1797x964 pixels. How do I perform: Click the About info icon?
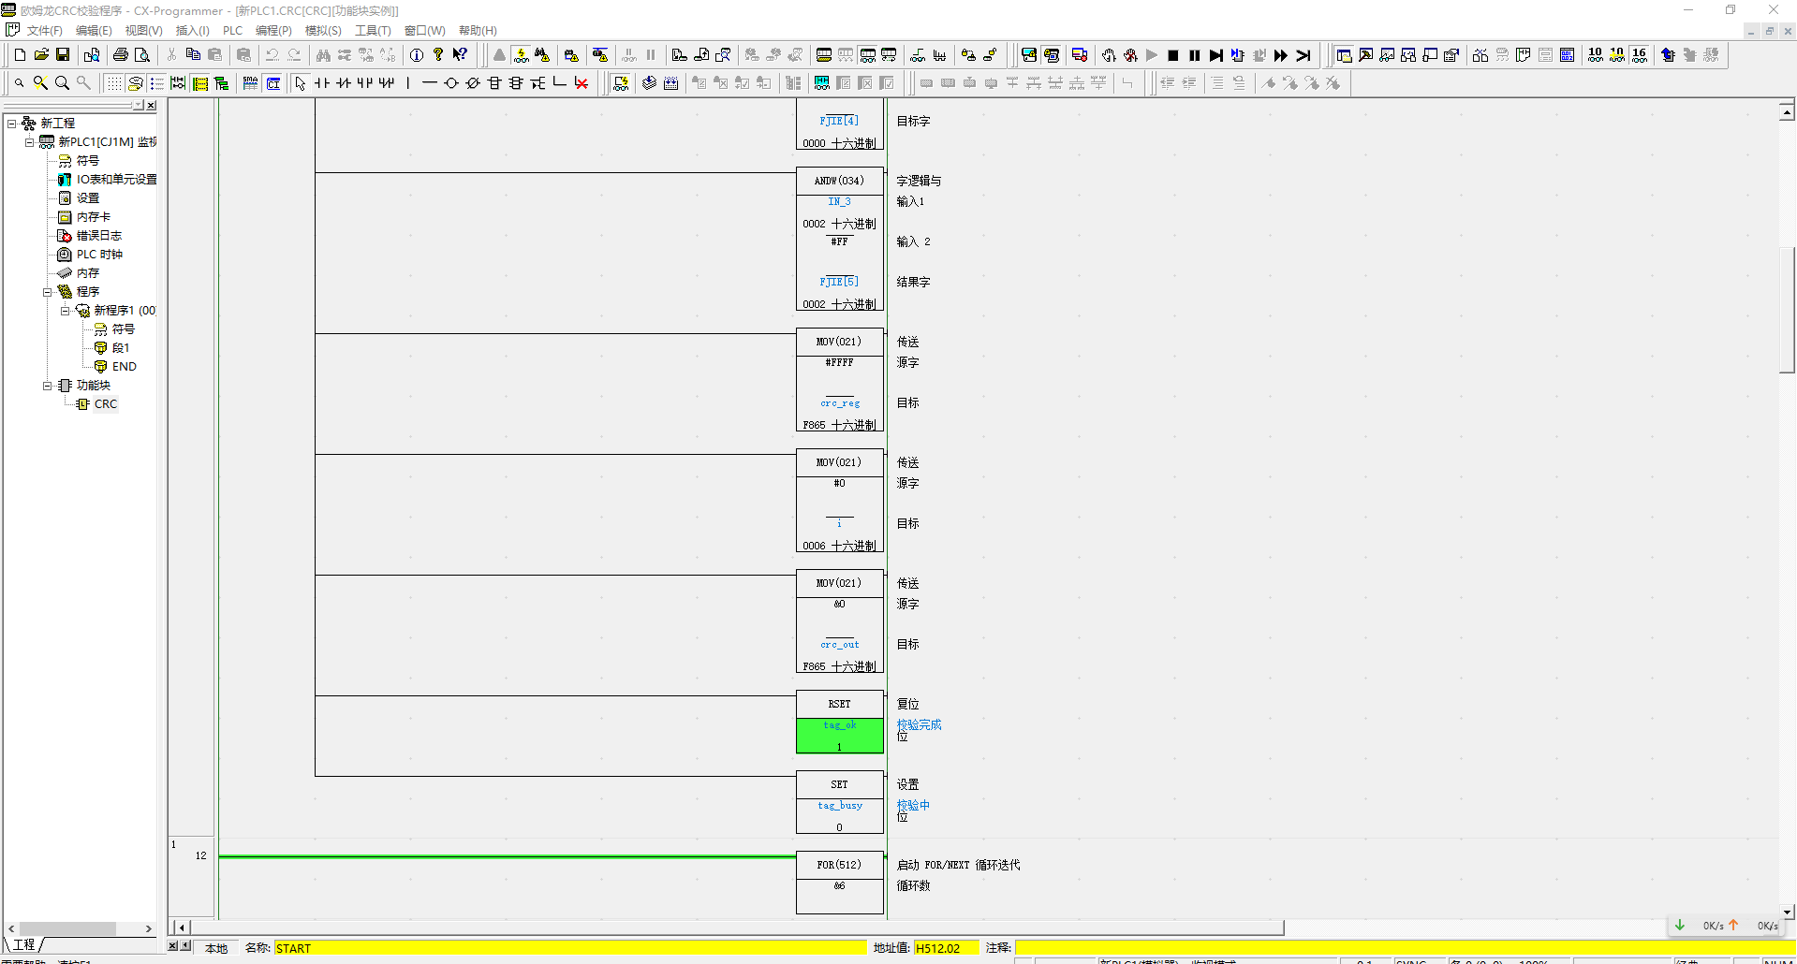[417, 55]
